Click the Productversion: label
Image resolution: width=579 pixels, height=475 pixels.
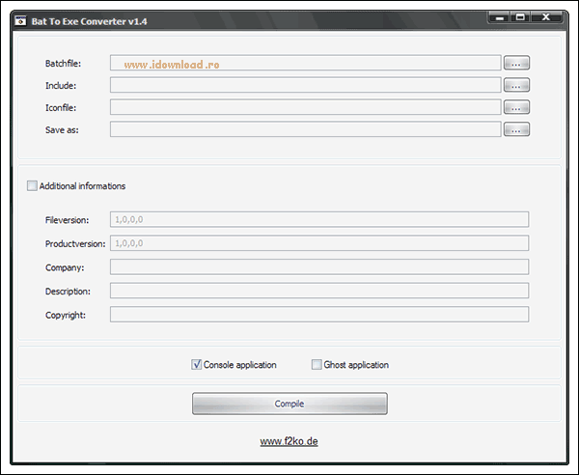click(75, 244)
